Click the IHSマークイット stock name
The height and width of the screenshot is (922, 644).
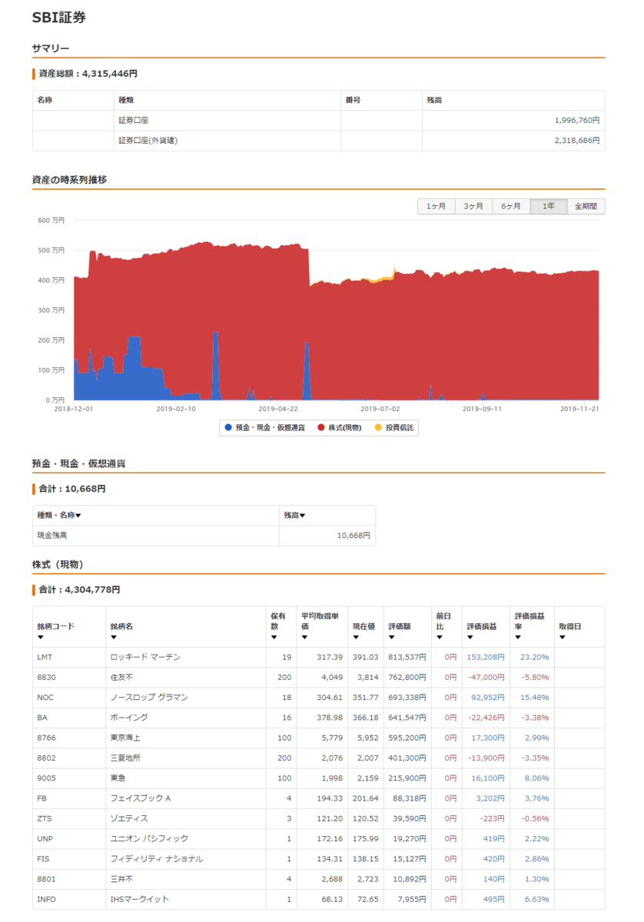point(140,899)
